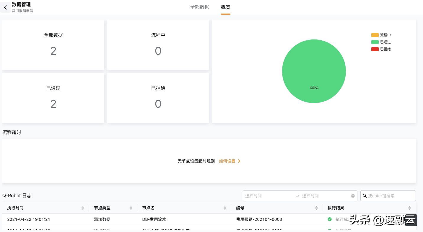
Task: Switch to the 概览 tab
Action: [225, 7]
